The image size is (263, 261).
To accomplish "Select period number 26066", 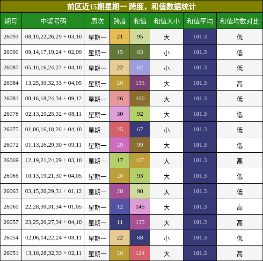I will (x=11, y=176).
